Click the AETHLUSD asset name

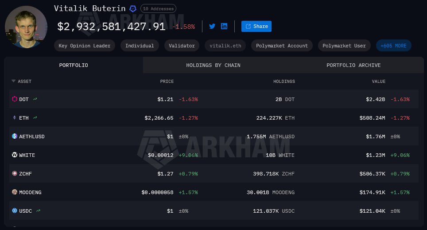tap(31, 136)
